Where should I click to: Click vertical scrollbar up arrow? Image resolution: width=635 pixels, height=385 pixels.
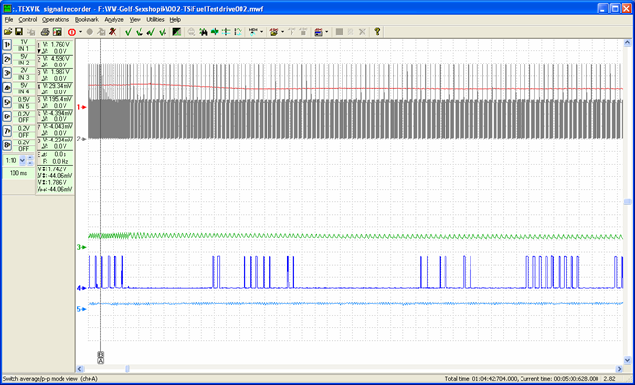(627, 42)
